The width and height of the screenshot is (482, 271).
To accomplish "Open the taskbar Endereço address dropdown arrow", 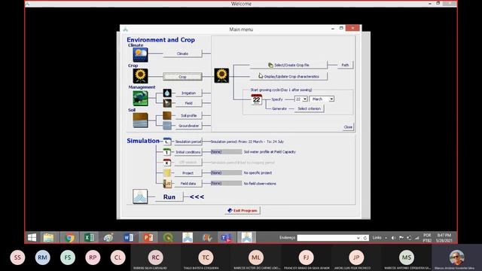I will tap(358, 238).
